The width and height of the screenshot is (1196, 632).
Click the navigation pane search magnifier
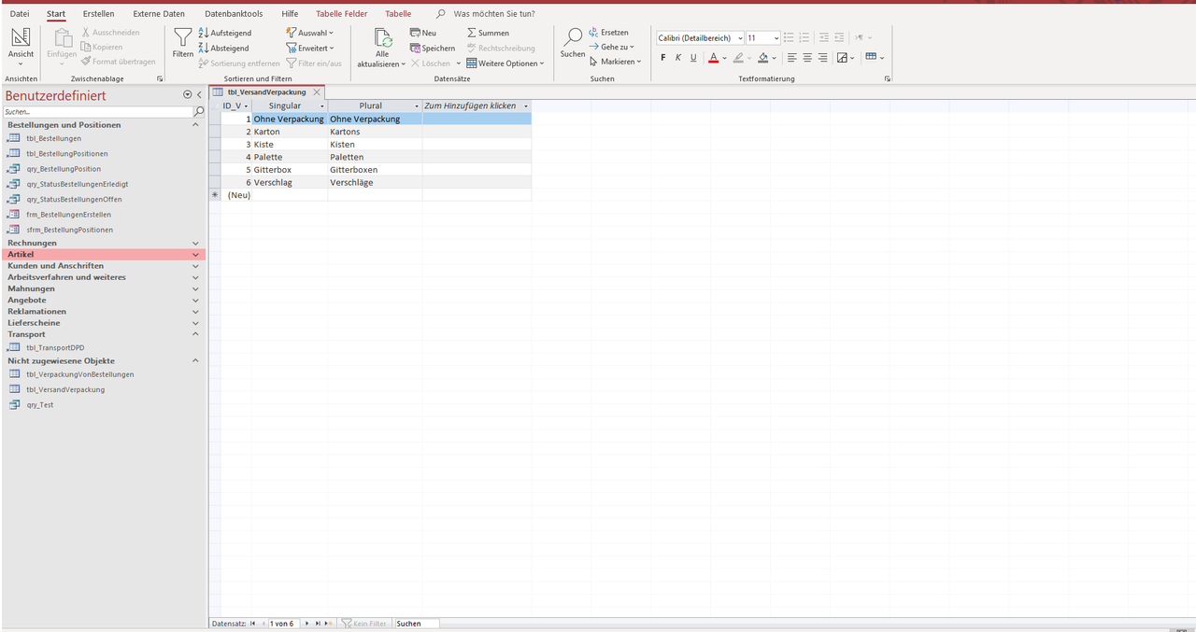tap(199, 111)
